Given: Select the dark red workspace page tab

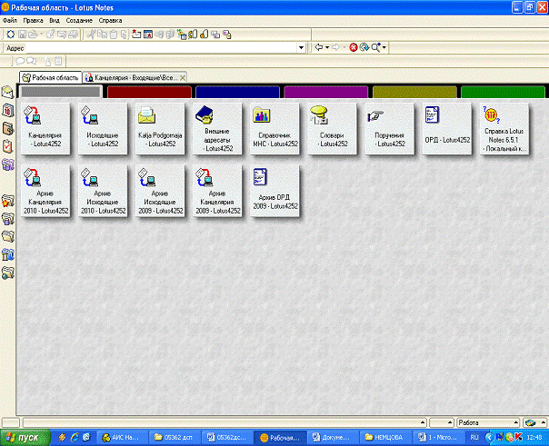Looking at the screenshot, I should (x=148, y=92).
